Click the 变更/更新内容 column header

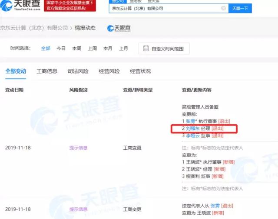197,90
